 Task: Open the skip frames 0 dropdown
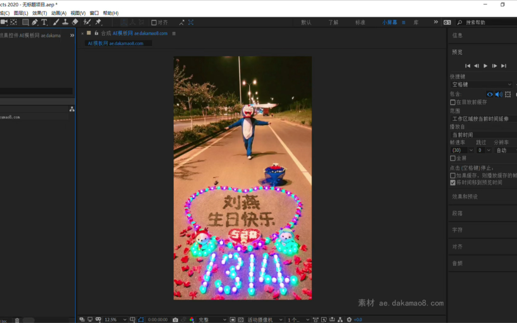point(484,150)
